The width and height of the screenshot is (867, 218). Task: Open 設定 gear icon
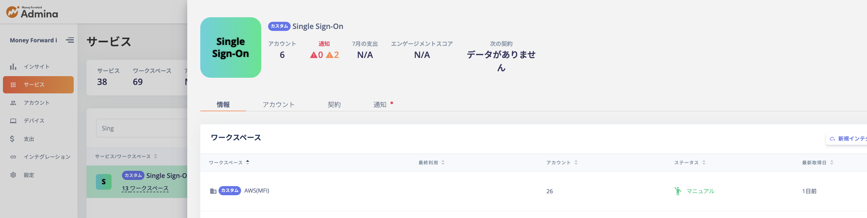pos(13,175)
